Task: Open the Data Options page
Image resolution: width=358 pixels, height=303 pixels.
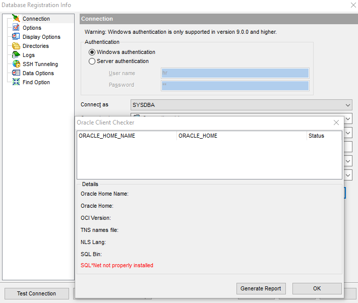Action: (x=38, y=73)
